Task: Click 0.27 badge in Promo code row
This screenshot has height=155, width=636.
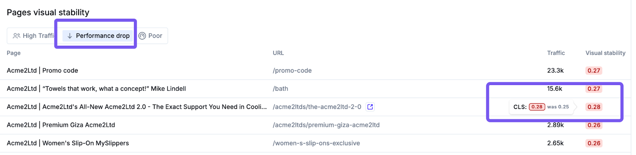Action: point(594,71)
